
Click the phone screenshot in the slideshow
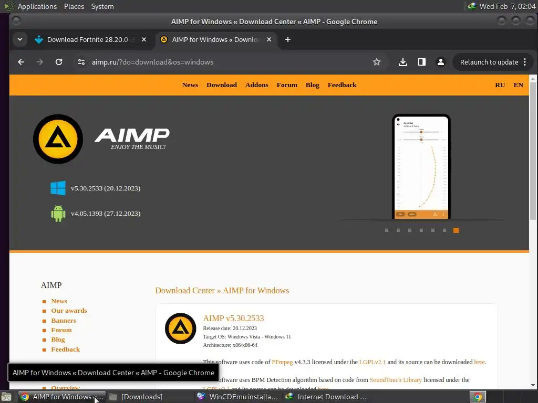pos(421,166)
